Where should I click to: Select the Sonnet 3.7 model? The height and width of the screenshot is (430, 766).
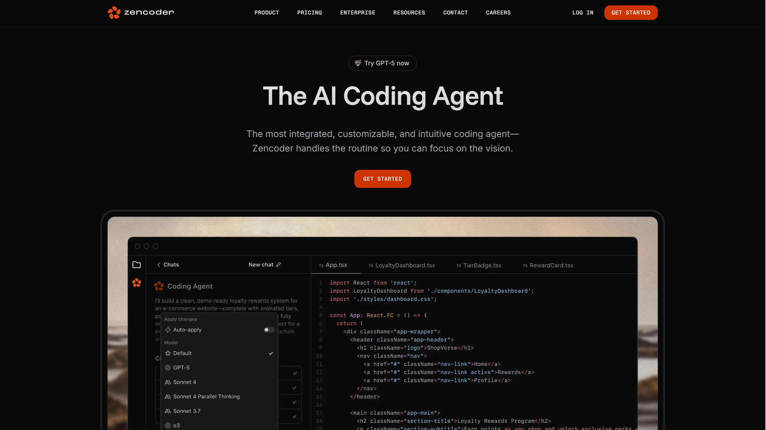219,411
